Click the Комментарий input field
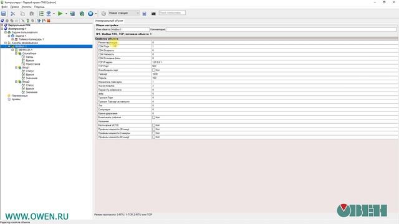The width and height of the screenshot is (399, 224). pos(281,29)
